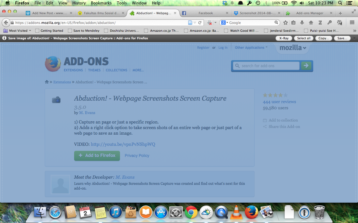
Task: Click the Z icon in toolbar
Action: point(320,23)
